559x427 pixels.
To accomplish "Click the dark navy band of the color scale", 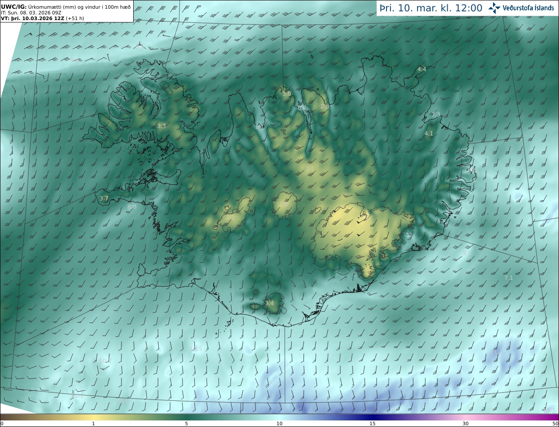I will tap(373, 417).
